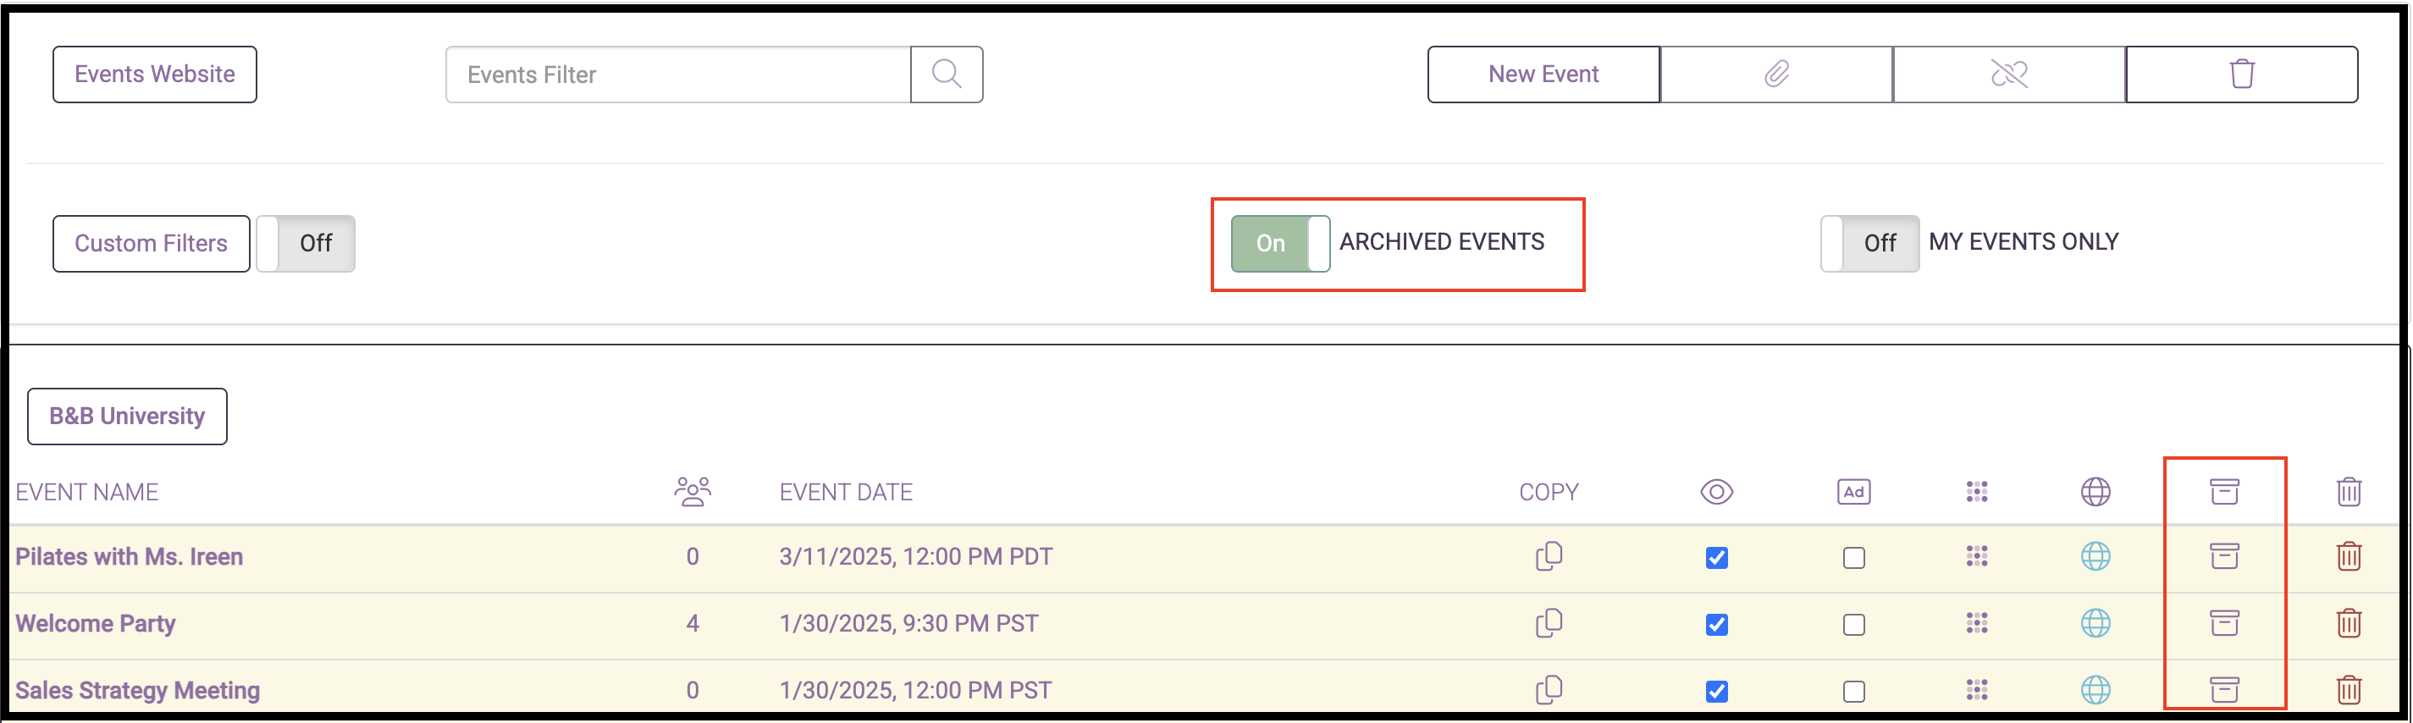Click the EVENT DATE column header
Screen dimensions: 2413x723
[x=846, y=492]
